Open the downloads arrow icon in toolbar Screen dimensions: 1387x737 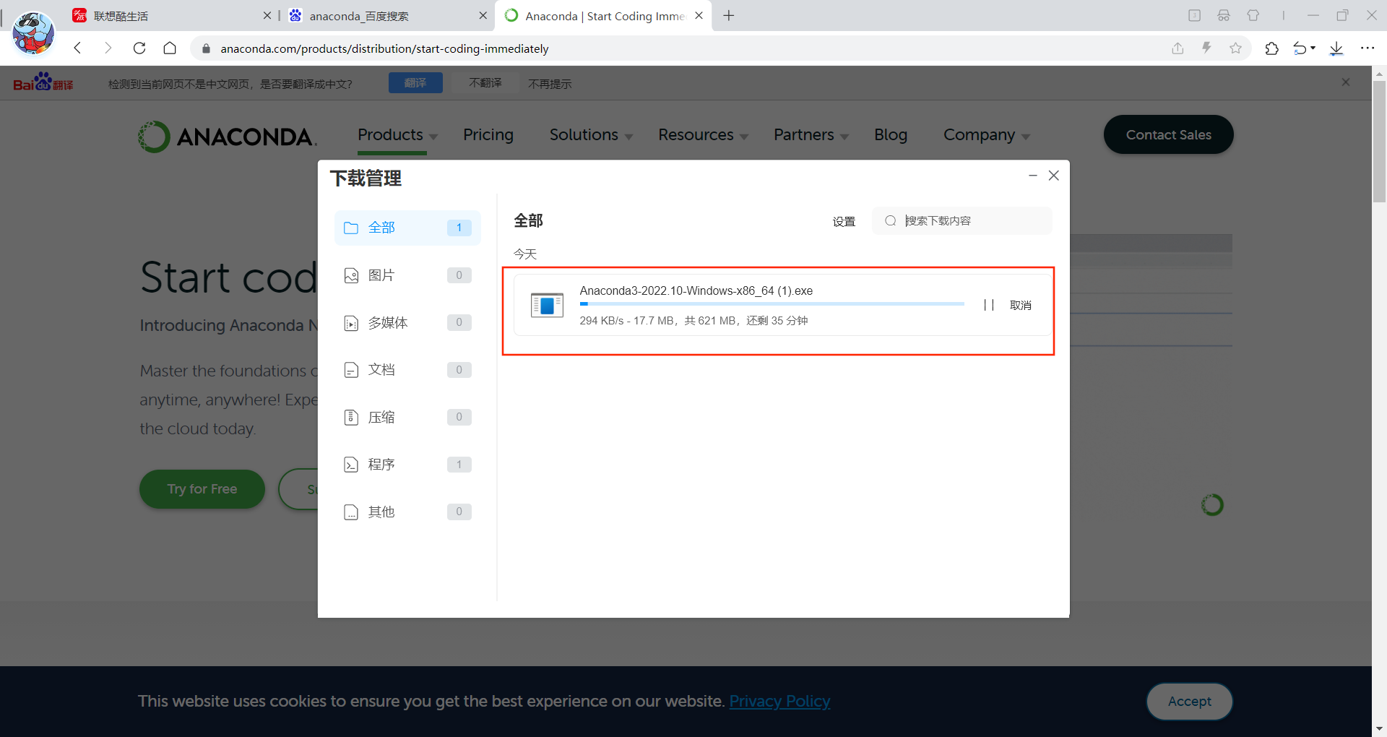tap(1336, 48)
